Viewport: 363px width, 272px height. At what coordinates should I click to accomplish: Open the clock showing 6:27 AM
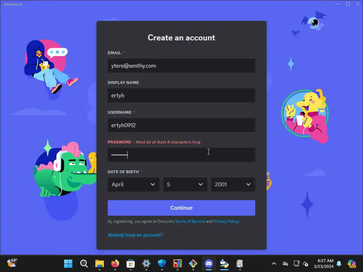tap(324, 263)
